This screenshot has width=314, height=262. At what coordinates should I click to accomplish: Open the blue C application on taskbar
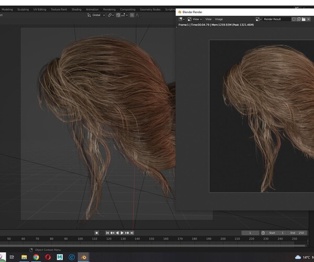pyautogui.click(x=72, y=257)
